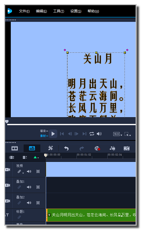
Task: Open the track manager add/remove tracks
Action: tap(25, 157)
